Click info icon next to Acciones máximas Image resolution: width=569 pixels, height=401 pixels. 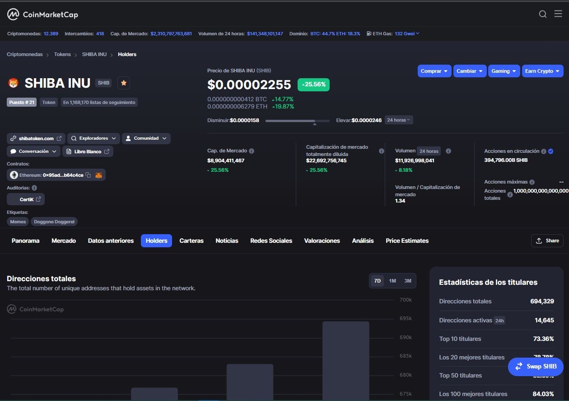click(532, 182)
